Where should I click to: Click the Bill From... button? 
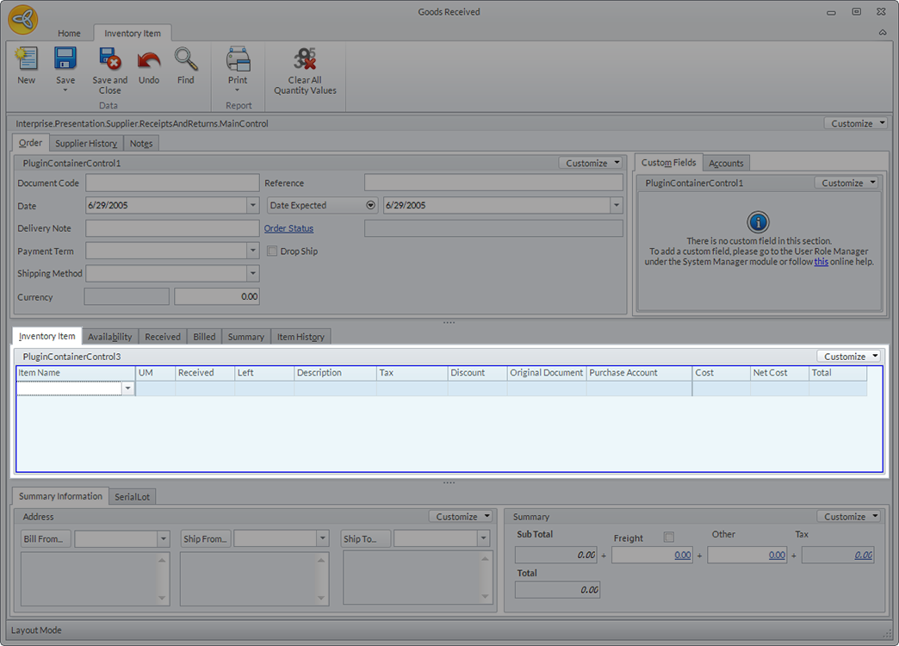click(x=46, y=539)
